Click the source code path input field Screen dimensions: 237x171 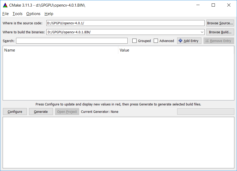(125, 23)
